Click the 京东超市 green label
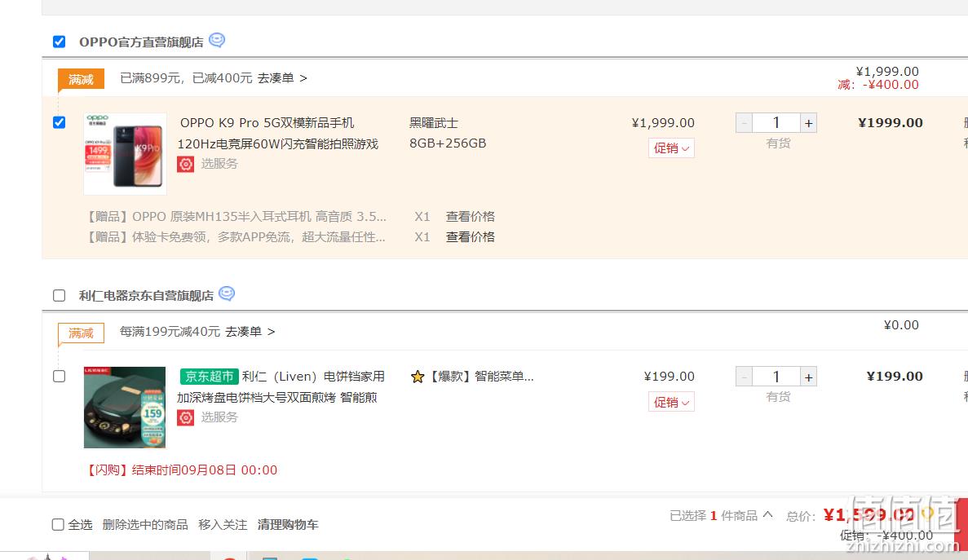 coord(210,377)
